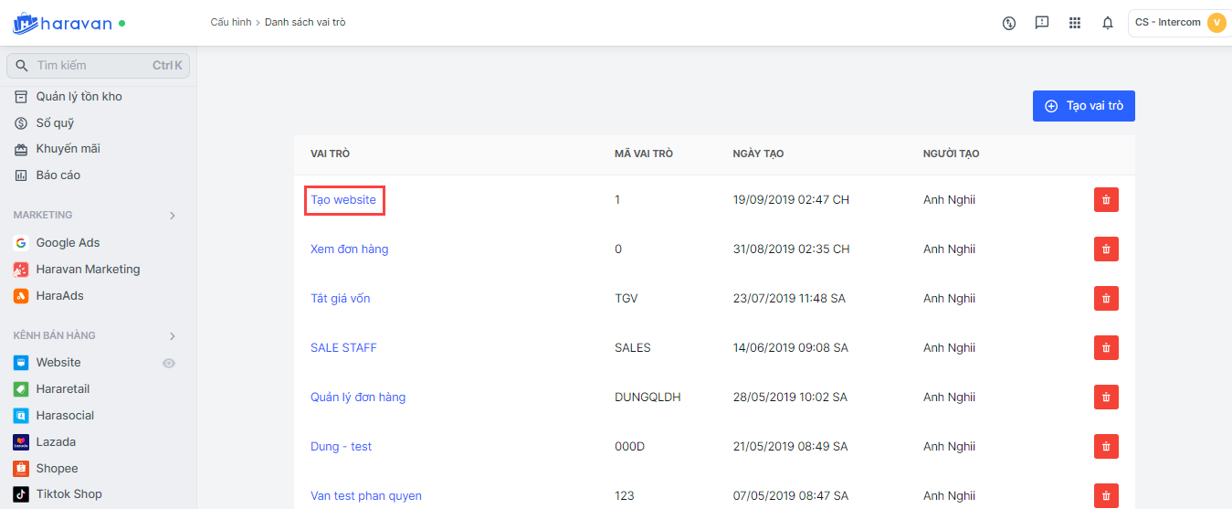The image size is (1232, 509).
Task: Open the notifications bell
Action: pos(1108,23)
